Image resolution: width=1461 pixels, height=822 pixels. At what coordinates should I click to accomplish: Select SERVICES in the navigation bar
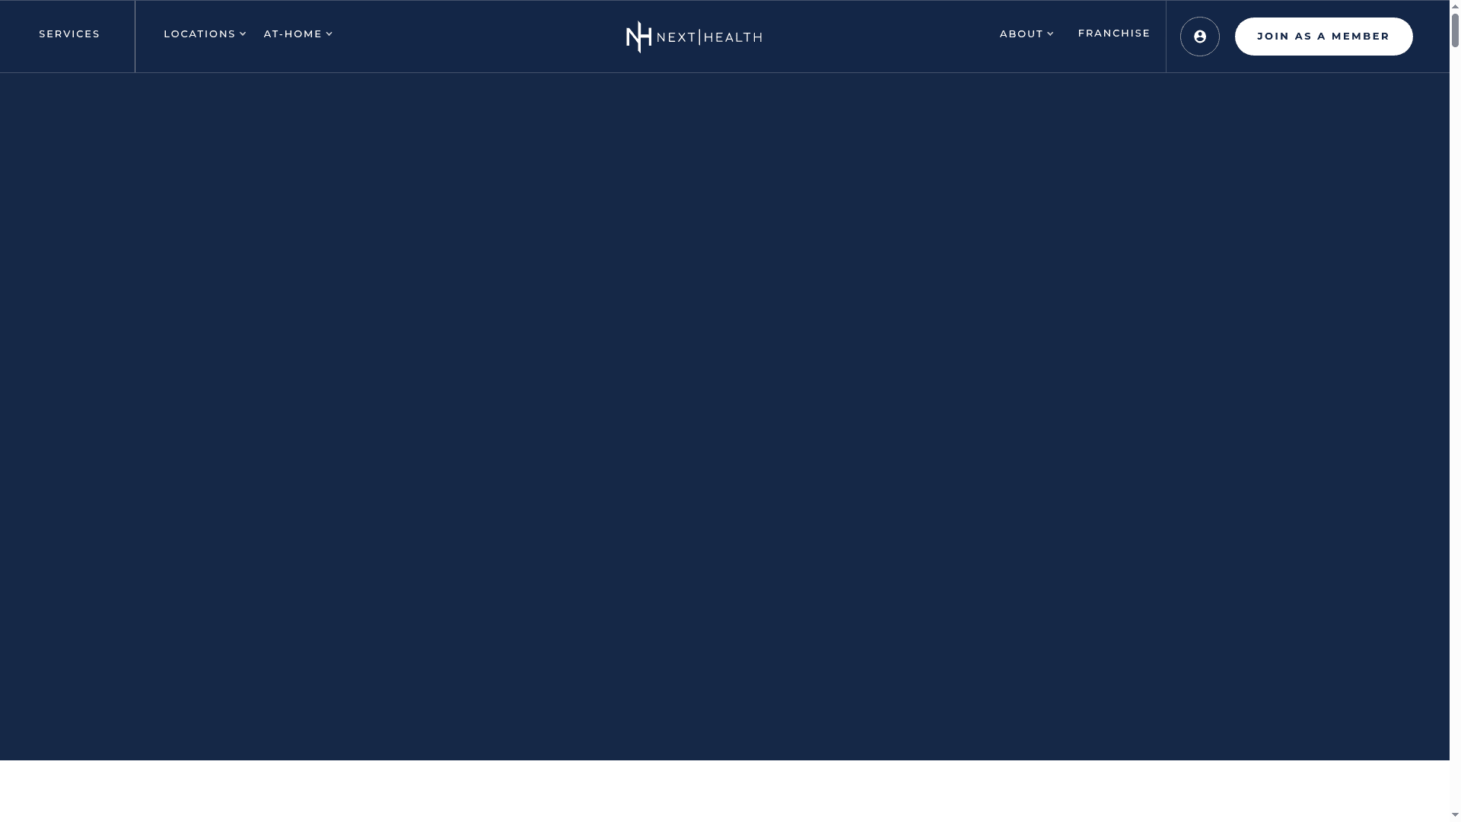69,33
